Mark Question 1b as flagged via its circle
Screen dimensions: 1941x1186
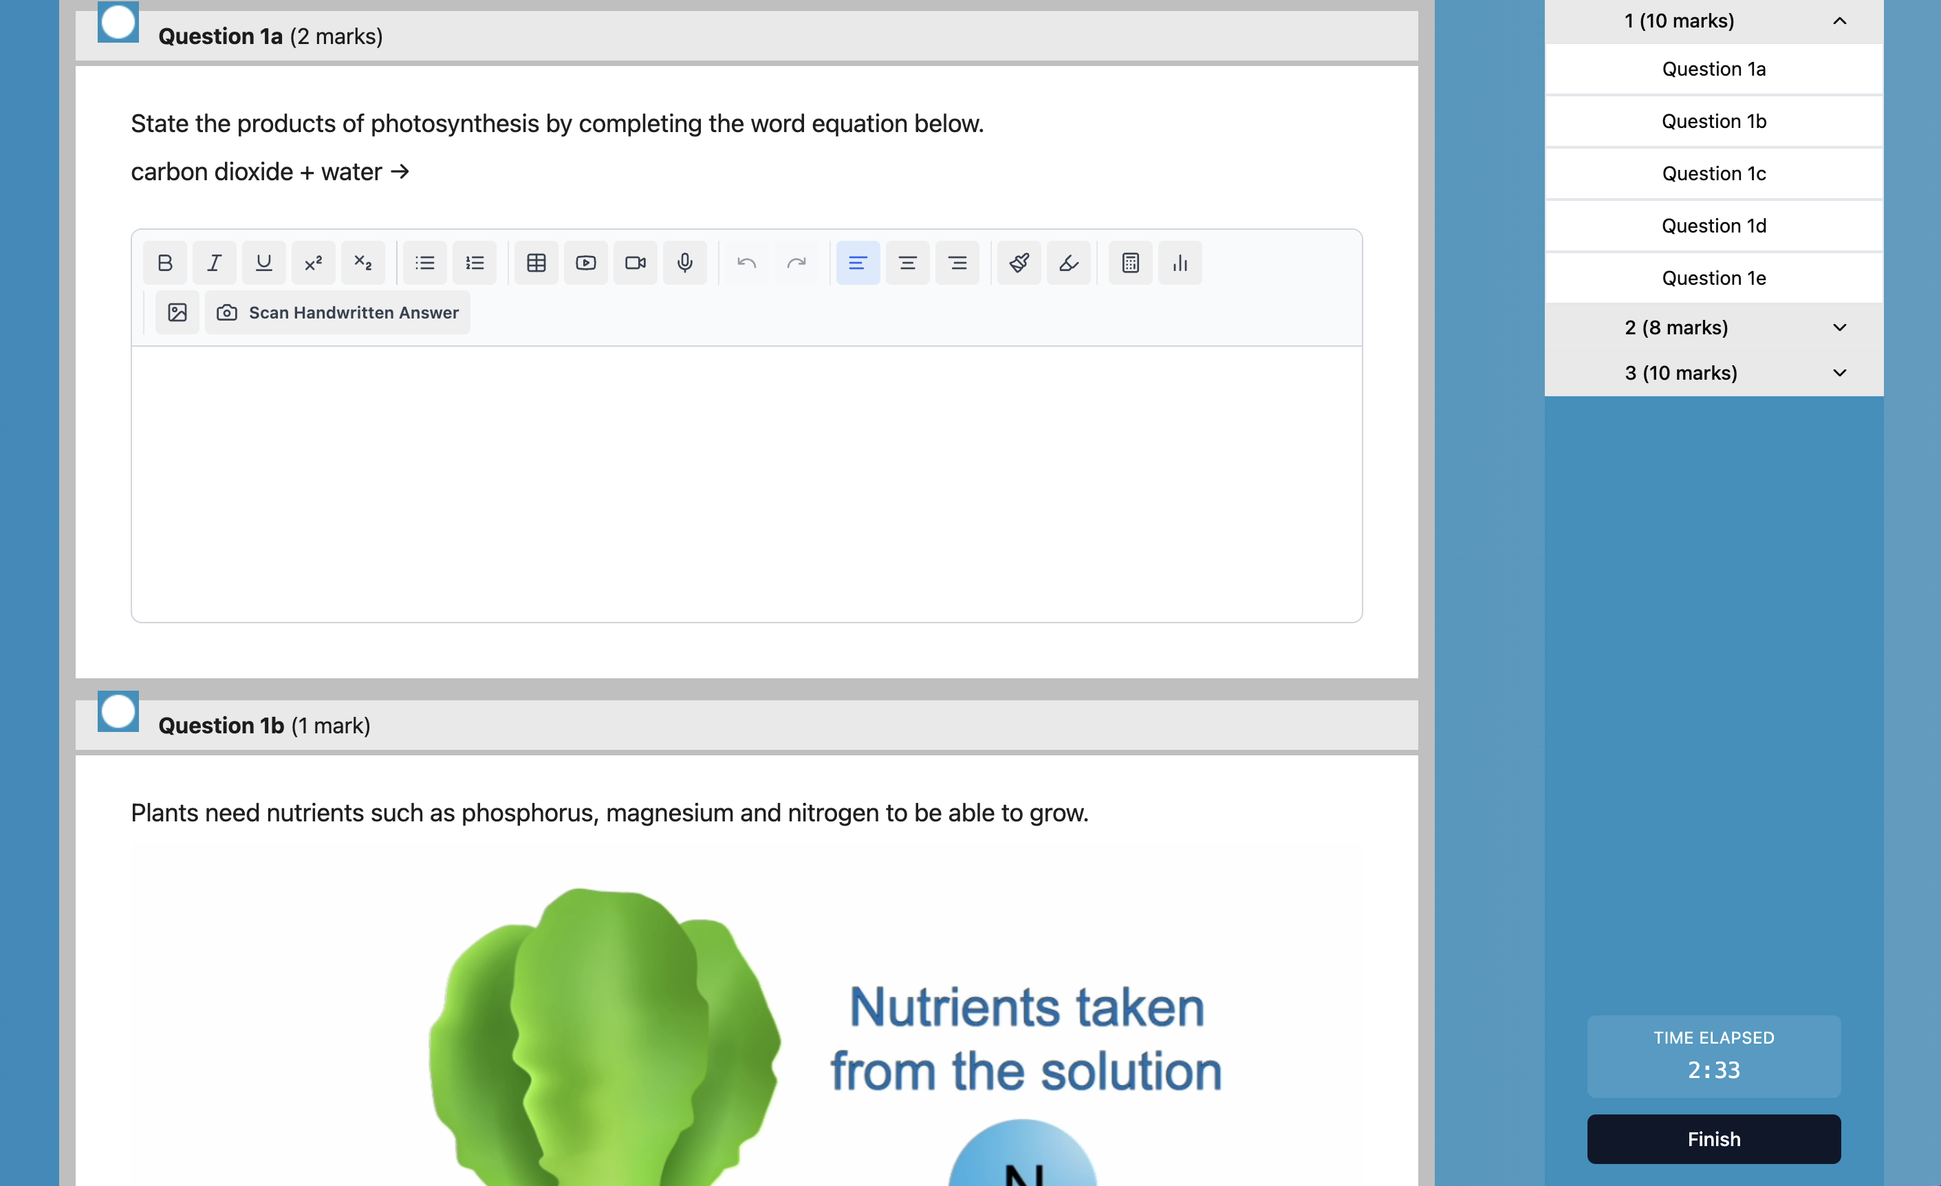pos(118,711)
